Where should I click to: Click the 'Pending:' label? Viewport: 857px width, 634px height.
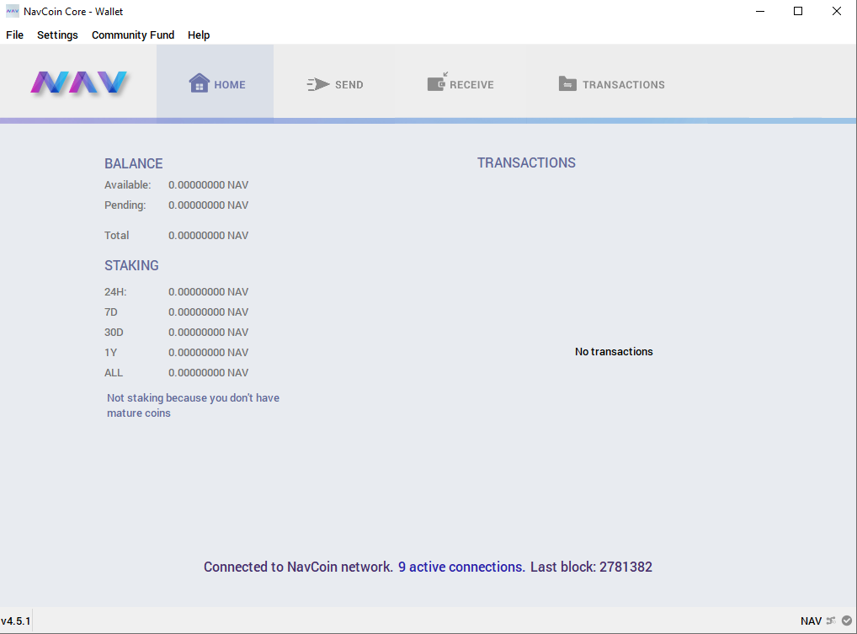125,205
